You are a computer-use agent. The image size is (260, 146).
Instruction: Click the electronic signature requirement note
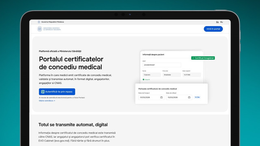(62, 98)
